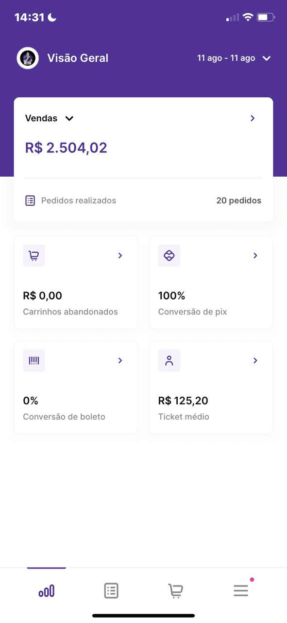Viewport: 287px width, 623px height.
Task: Tap the abandoned carts shopping cart icon
Action: (x=34, y=256)
